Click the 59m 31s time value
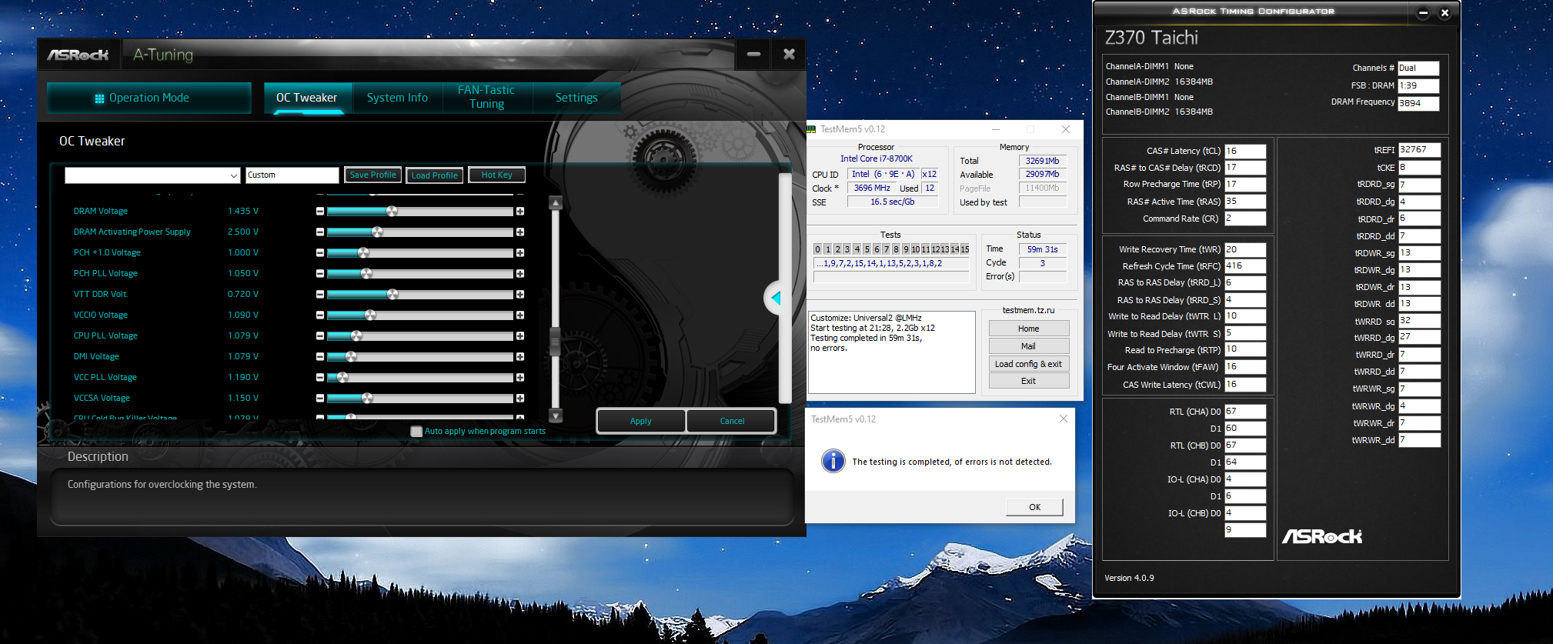 (1043, 249)
